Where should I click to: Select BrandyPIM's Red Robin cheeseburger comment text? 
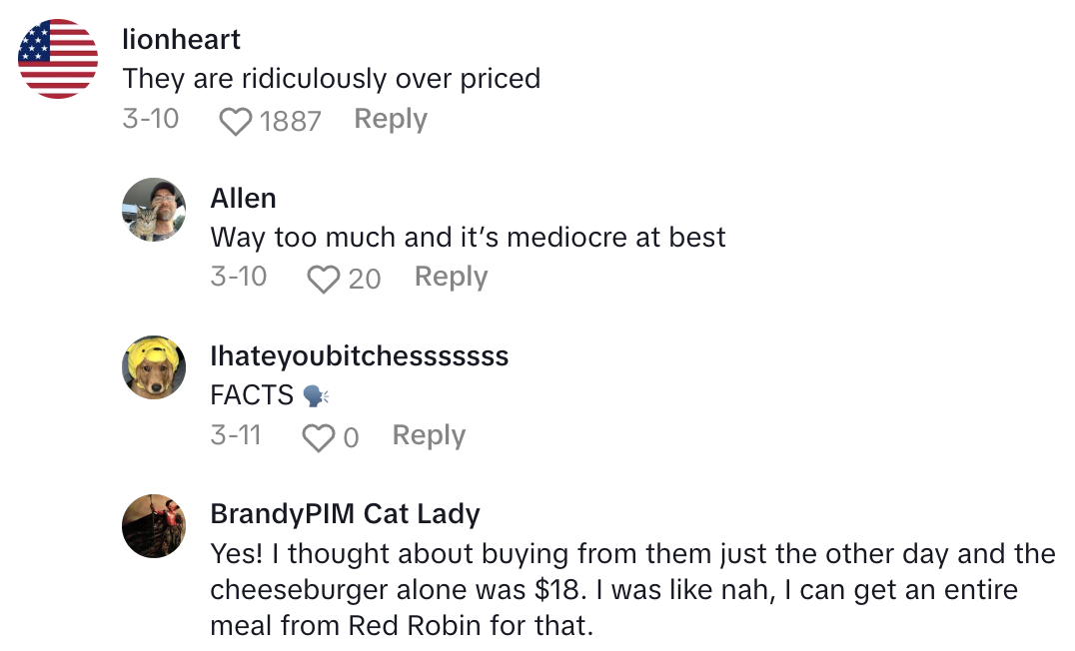point(631,590)
